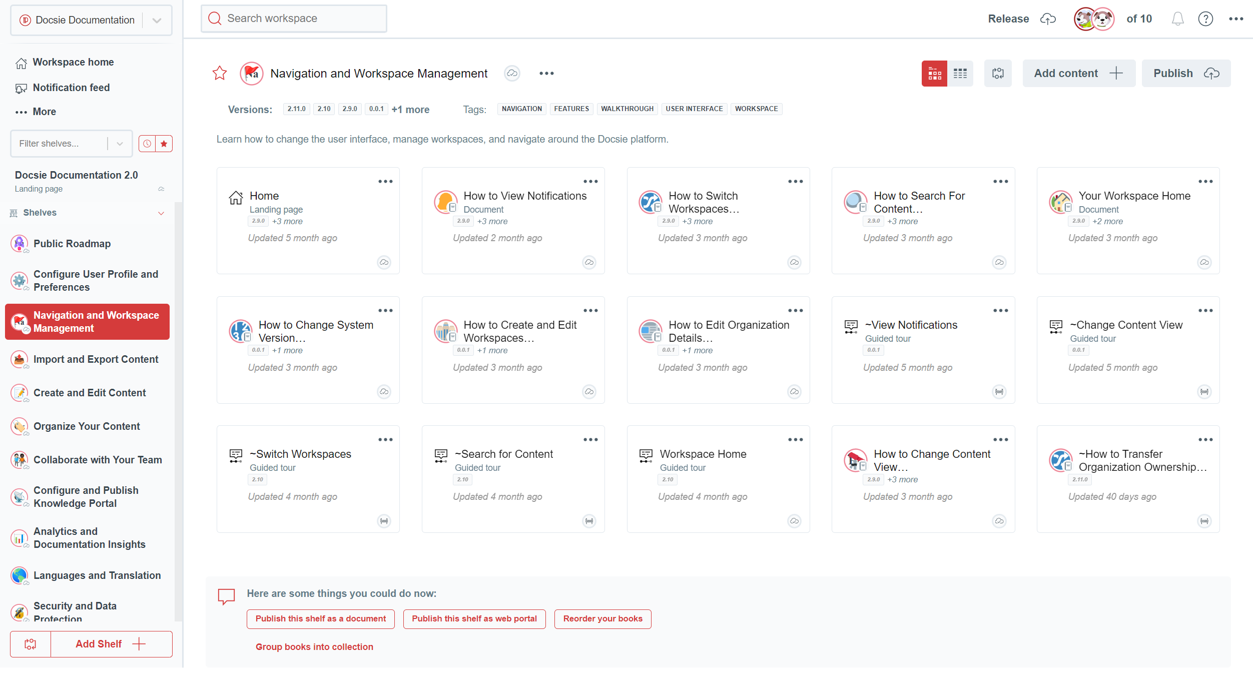Open options on How to Switch Workspaces card
Screen dimensions: 1253x690
tap(795, 182)
